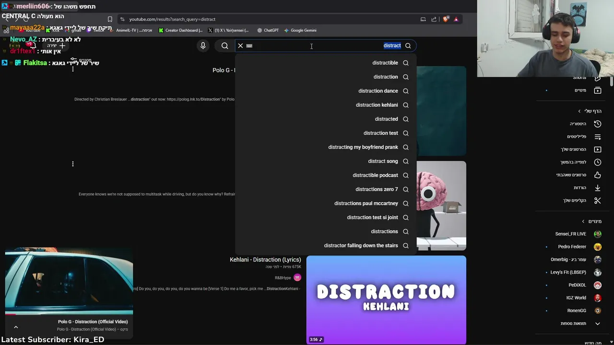Expand the 'הדף שלי' section
614x345 pixels.
tap(590, 111)
